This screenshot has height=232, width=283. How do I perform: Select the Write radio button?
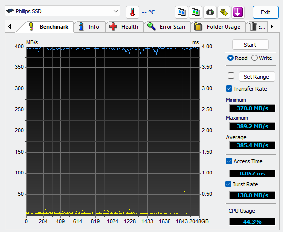(262, 58)
